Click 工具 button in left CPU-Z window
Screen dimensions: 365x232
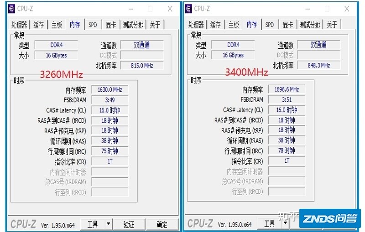pyautogui.click(x=93, y=224)
